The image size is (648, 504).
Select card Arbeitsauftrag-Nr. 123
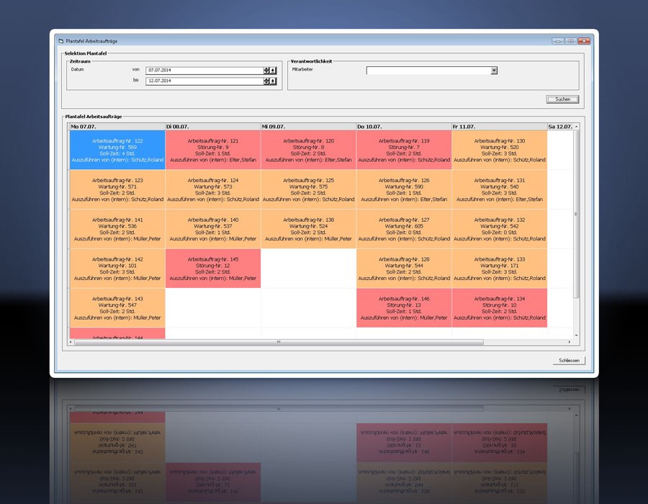pyautogui.click(x=117, y=189)
